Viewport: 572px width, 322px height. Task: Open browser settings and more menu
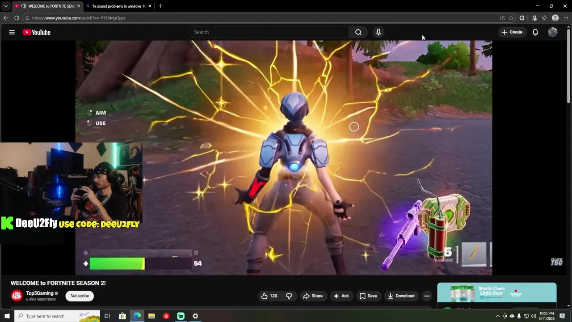tap(566, 18)
